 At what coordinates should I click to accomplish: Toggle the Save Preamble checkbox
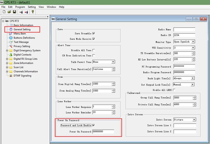pos(94,33)
